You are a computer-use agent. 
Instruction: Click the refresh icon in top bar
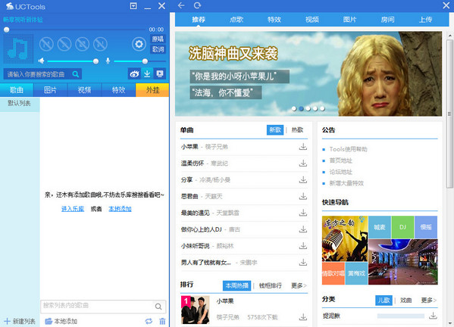(x=198, y=5)
